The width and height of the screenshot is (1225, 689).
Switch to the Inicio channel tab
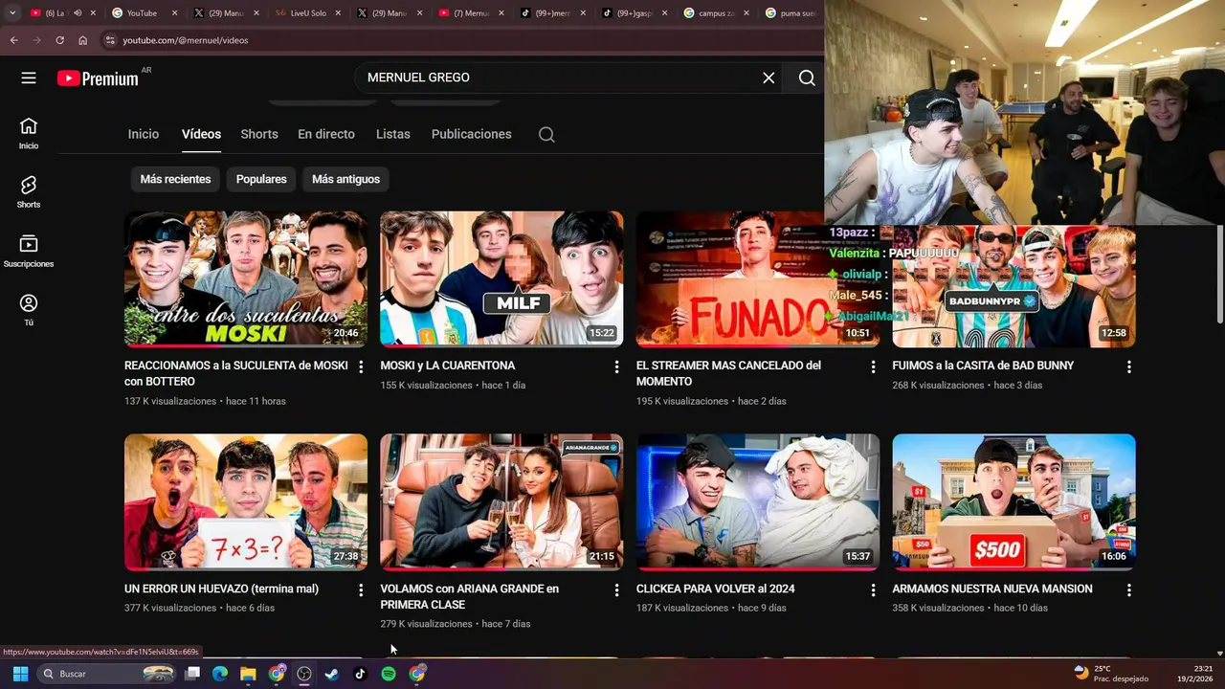pyautogui.click(x=144, y=134)
